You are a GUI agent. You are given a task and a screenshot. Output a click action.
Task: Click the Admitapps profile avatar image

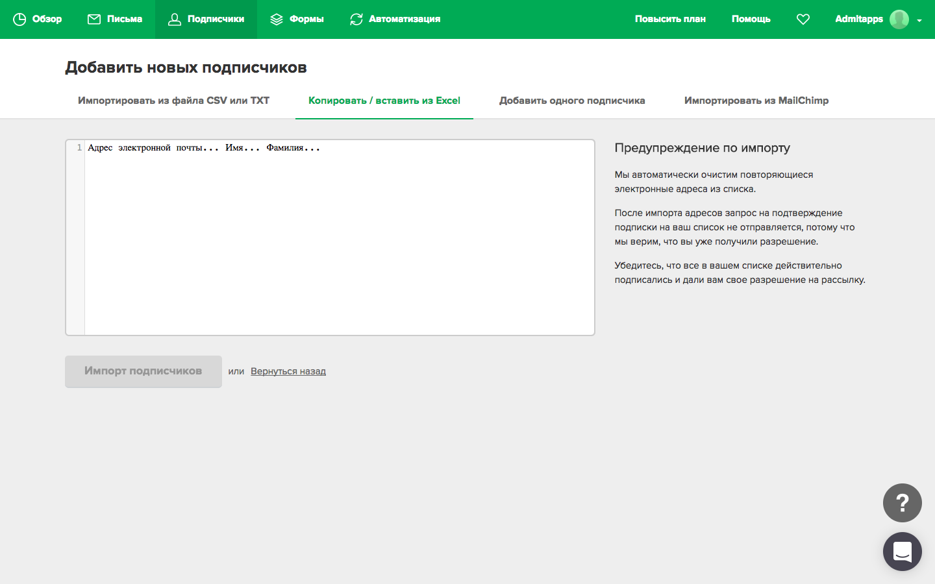point(899,19)
